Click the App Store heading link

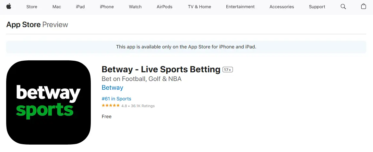(x=23, y=25)
